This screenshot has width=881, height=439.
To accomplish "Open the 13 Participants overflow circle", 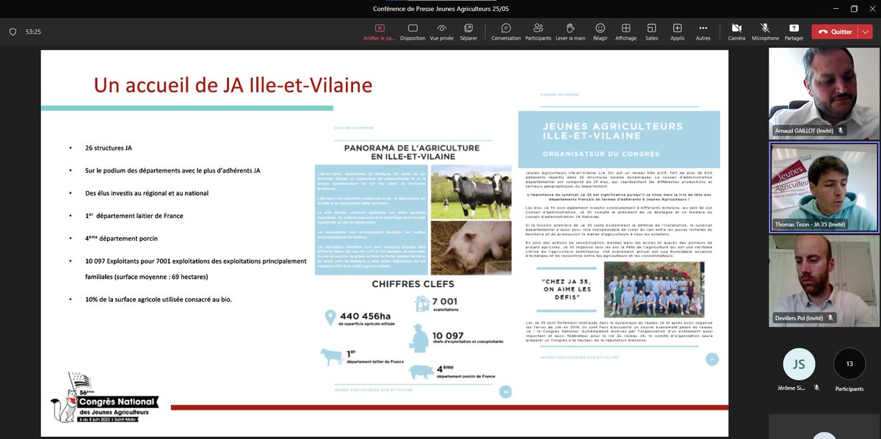I will coord(849,363).
